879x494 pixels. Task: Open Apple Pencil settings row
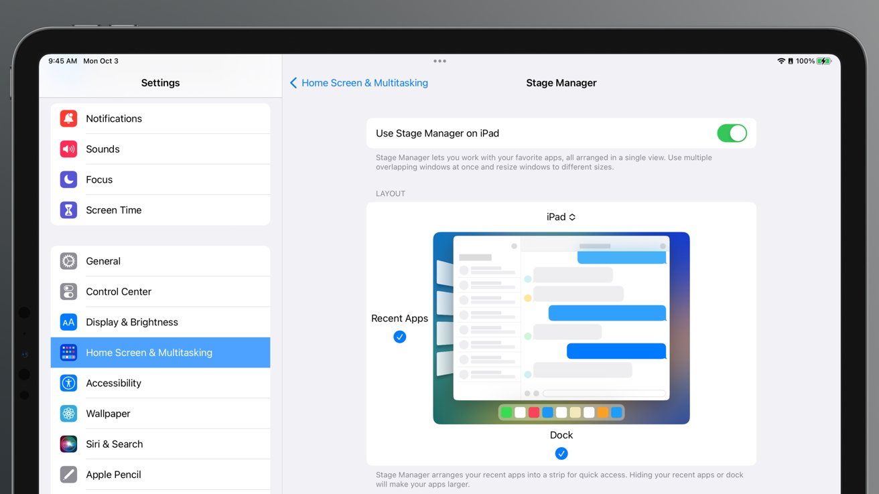(161, 474)
